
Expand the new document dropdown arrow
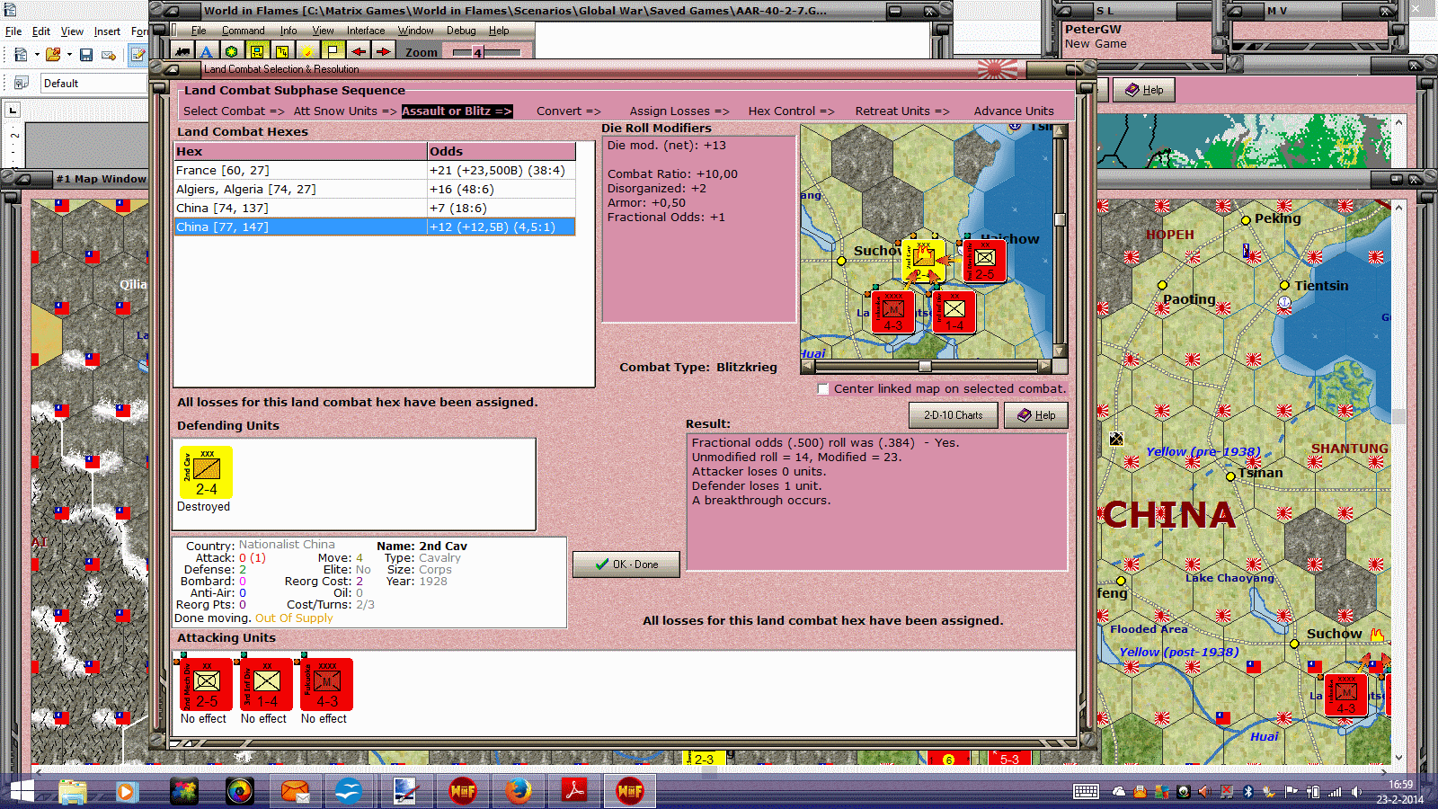coord(37,55)
